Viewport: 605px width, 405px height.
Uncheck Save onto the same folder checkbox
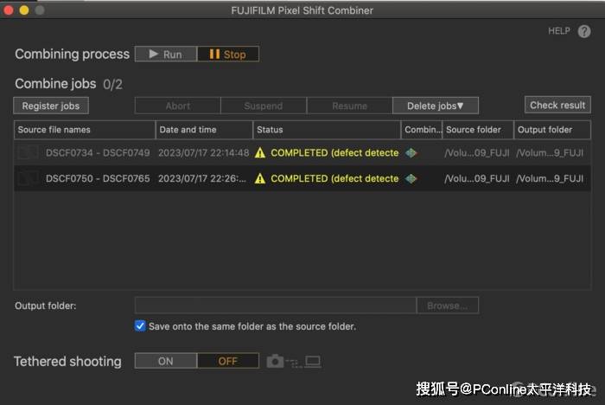[140, 325]
